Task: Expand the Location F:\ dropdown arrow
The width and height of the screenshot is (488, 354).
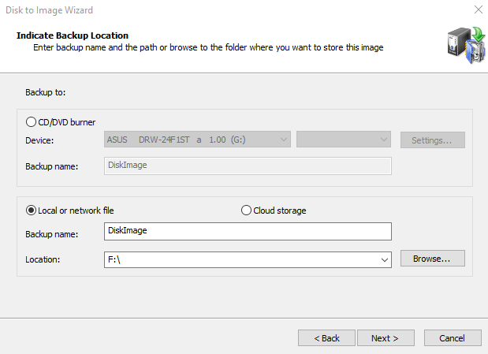Action: click(385, 259)
